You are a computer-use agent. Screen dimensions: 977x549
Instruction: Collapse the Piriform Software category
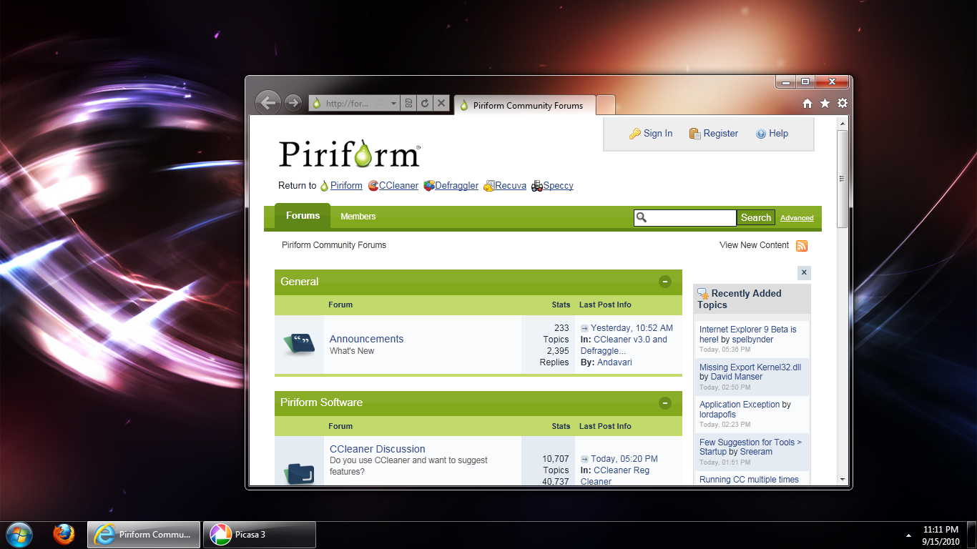[x=665, y=403]
